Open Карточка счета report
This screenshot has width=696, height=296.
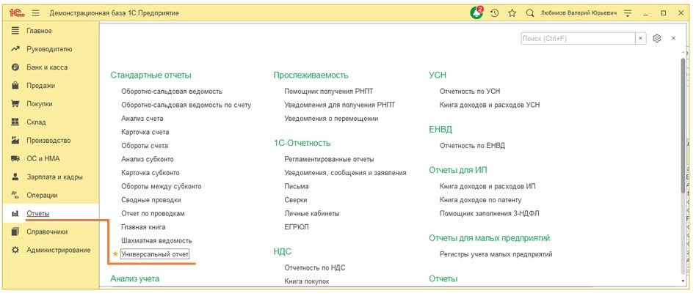pos(145,132)
